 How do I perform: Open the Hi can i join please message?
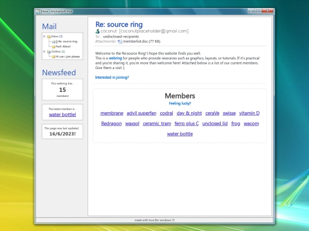pos(68,56)
